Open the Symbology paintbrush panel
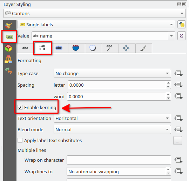Screen dimensions: 189x181 pos(8,26)
